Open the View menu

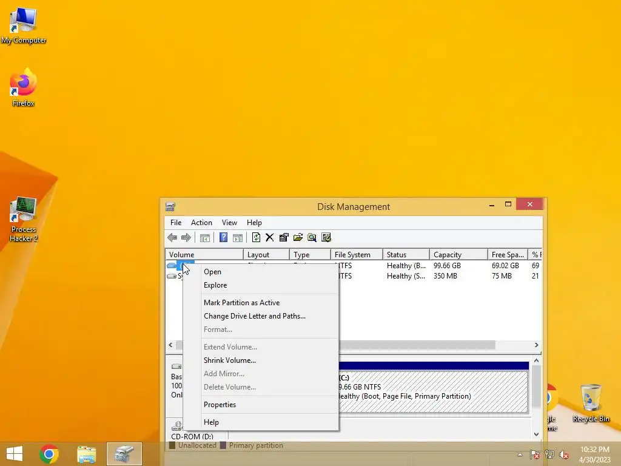click(x=229, y=222)
